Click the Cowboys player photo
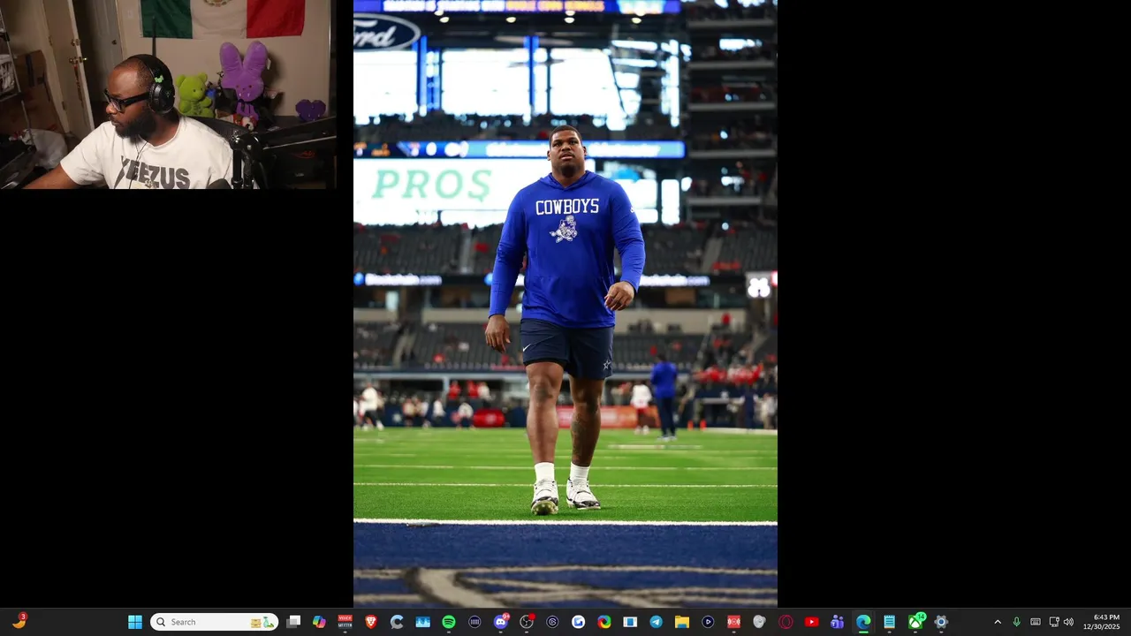This screenshot has width=1131, height=636. pos(565,304)
